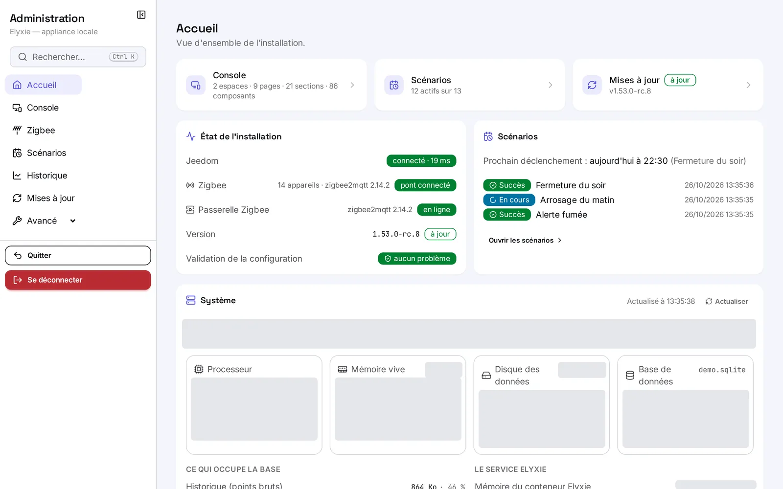Click the connecté · 19 ms badge
Screen dimensions: 783x489
(421, 161)
